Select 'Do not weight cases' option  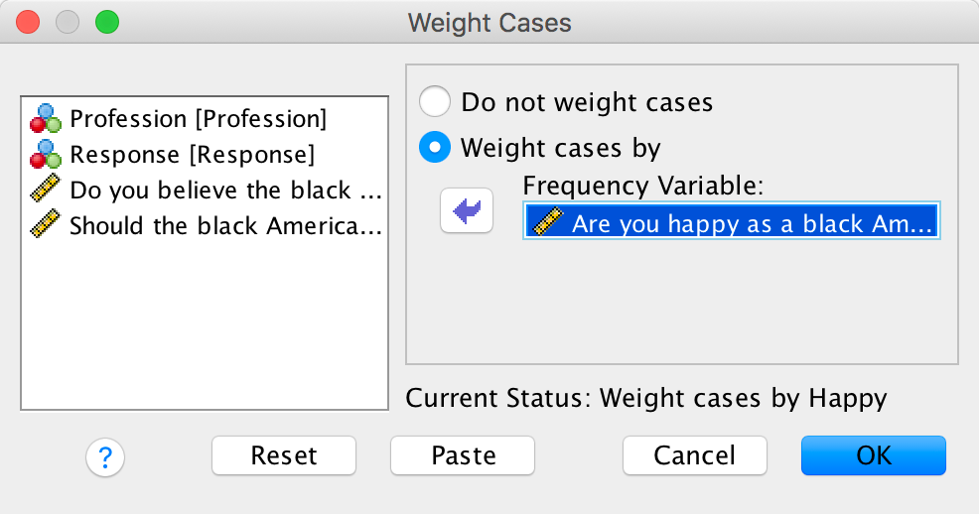(434, 102)
